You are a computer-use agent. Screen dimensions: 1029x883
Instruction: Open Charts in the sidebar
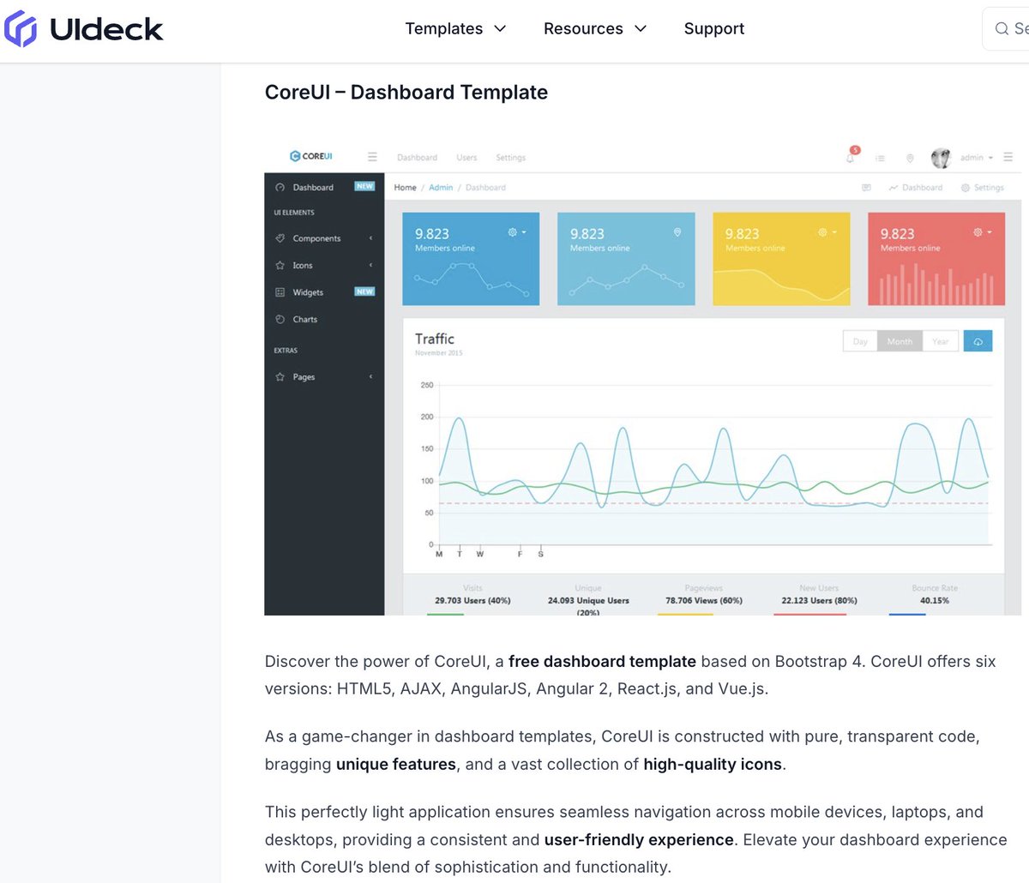pyautogui.click(x=324, y=319)
